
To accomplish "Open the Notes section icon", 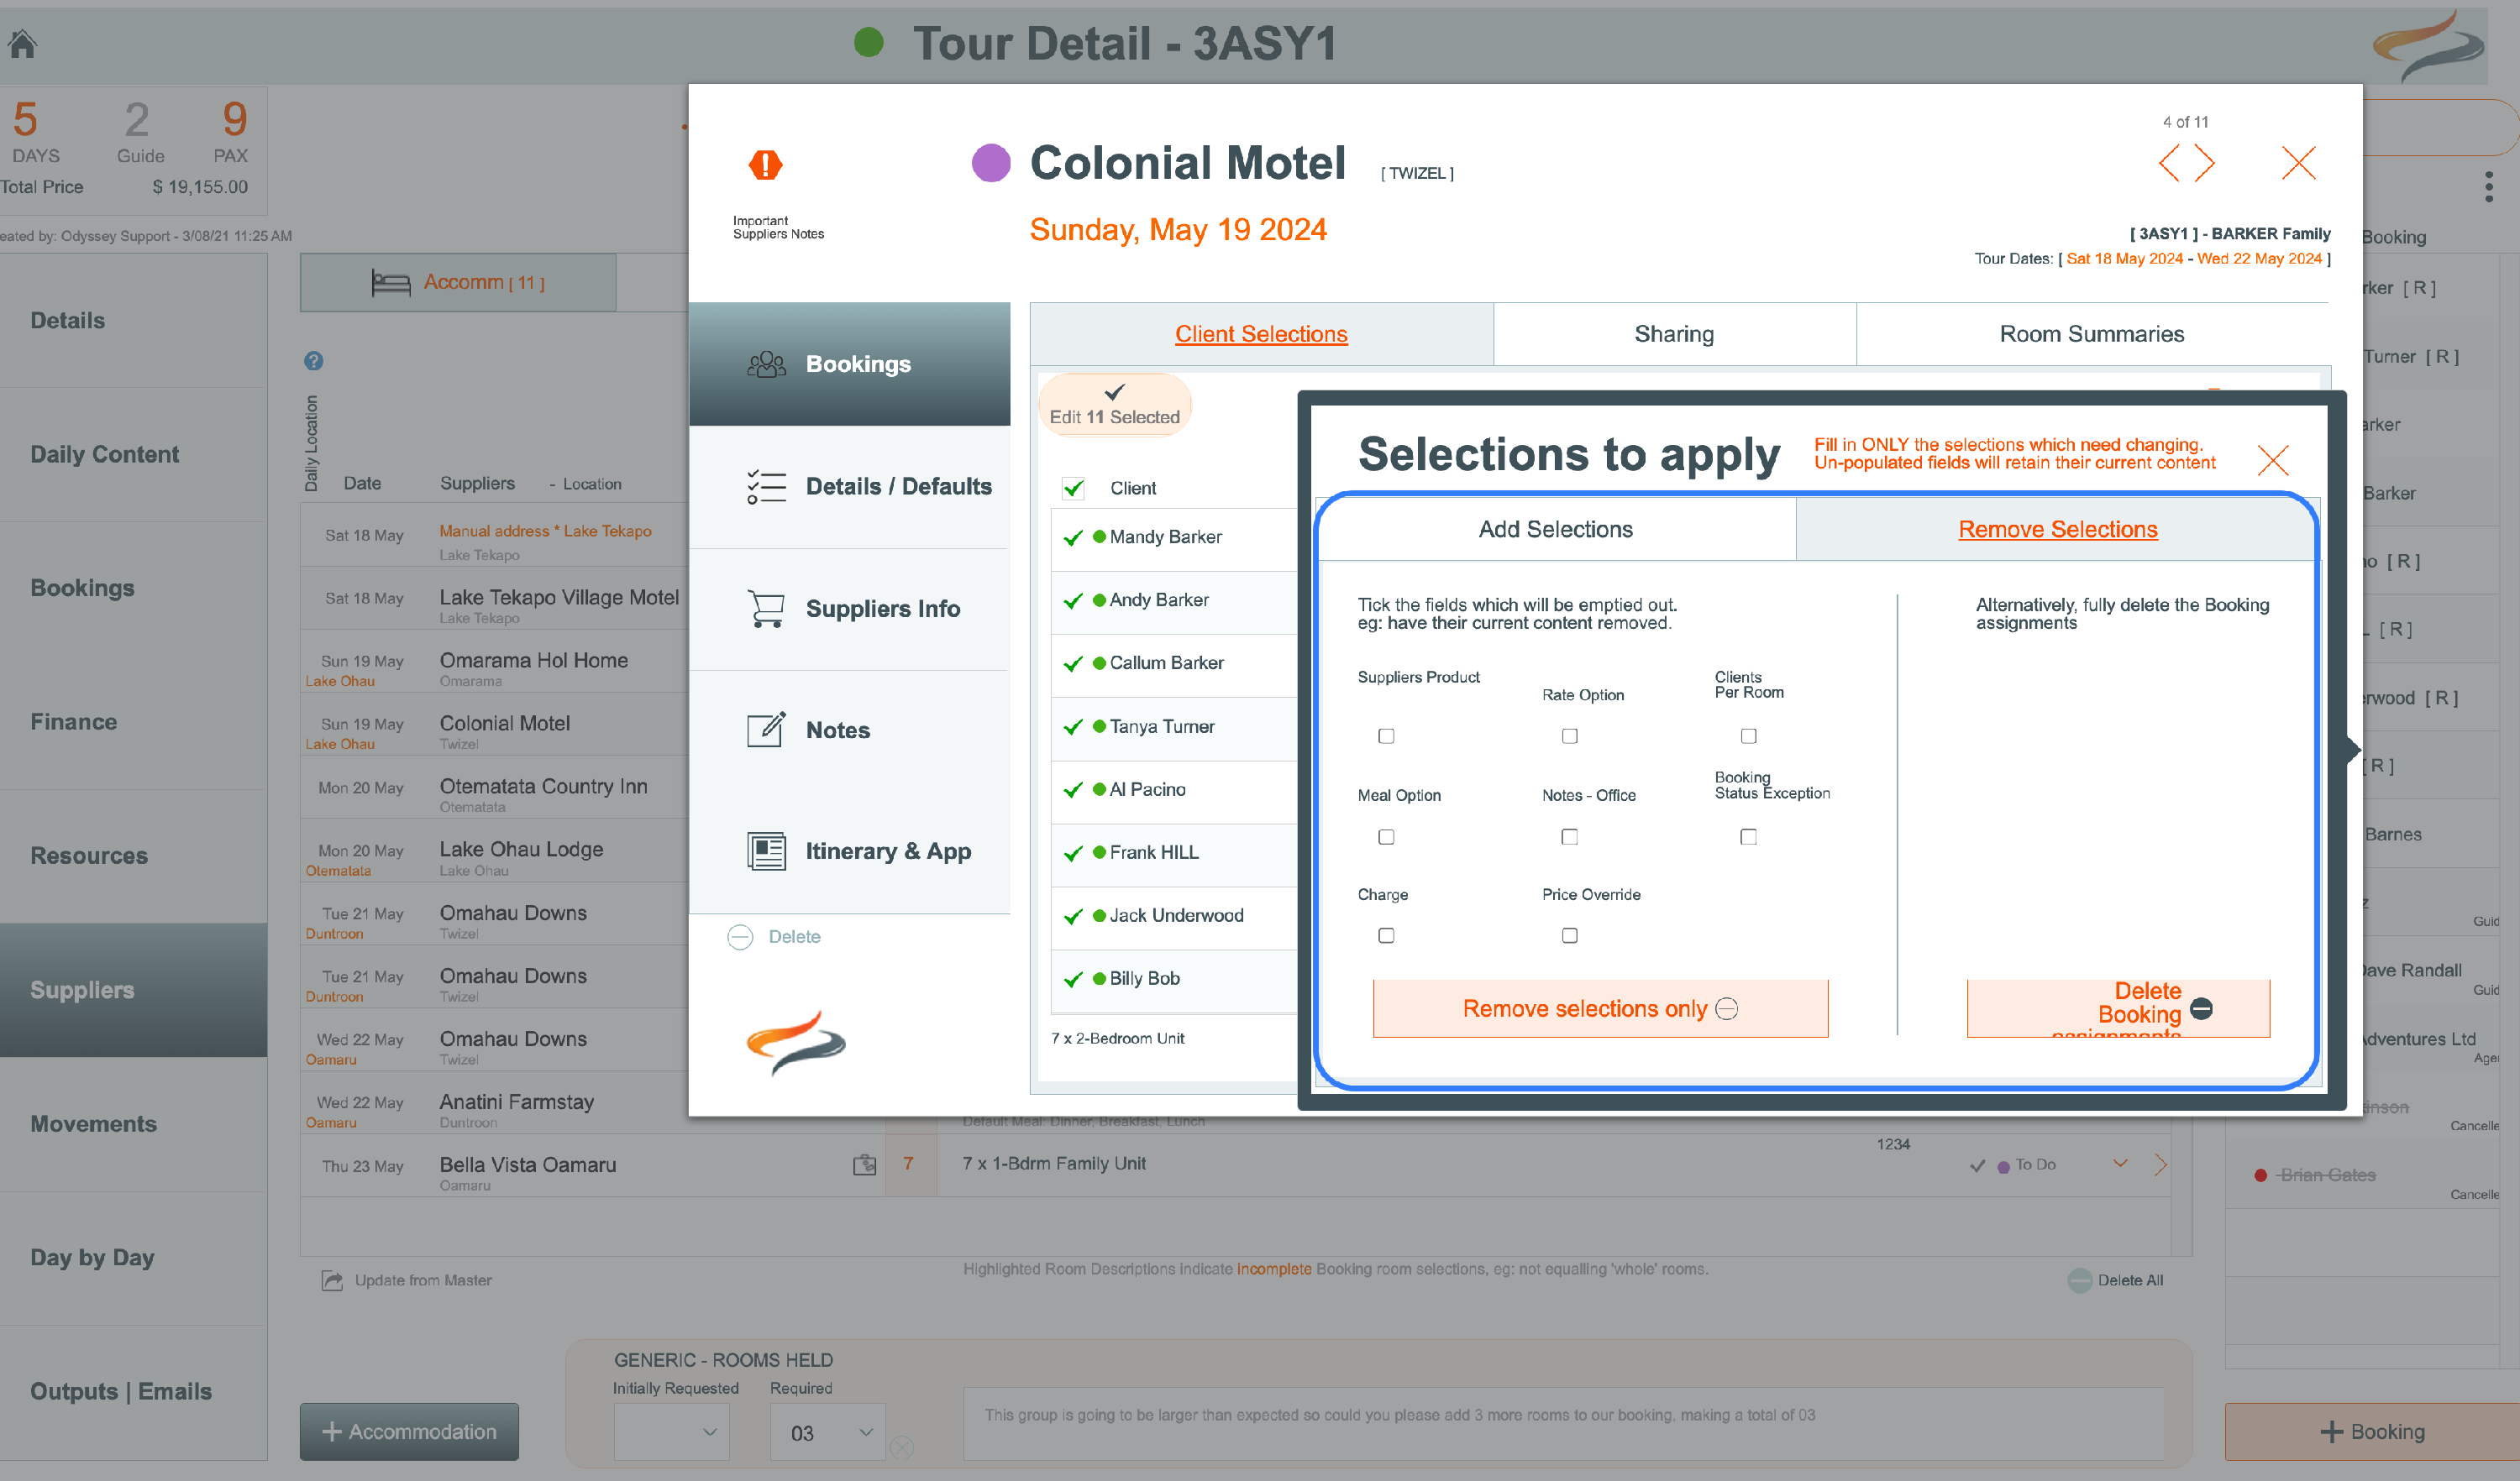I will coord(766,730).
